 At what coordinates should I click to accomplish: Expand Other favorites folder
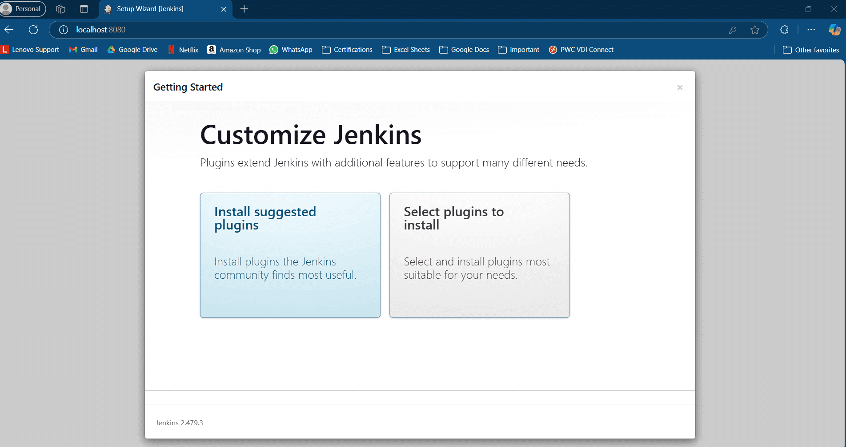click(x=811, y=50)
